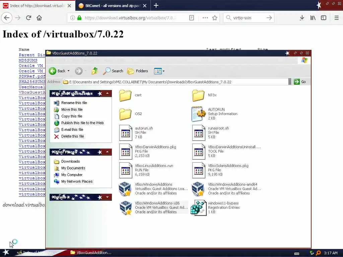
Task: Click the virtio-win search box
Action: point(249,18)
